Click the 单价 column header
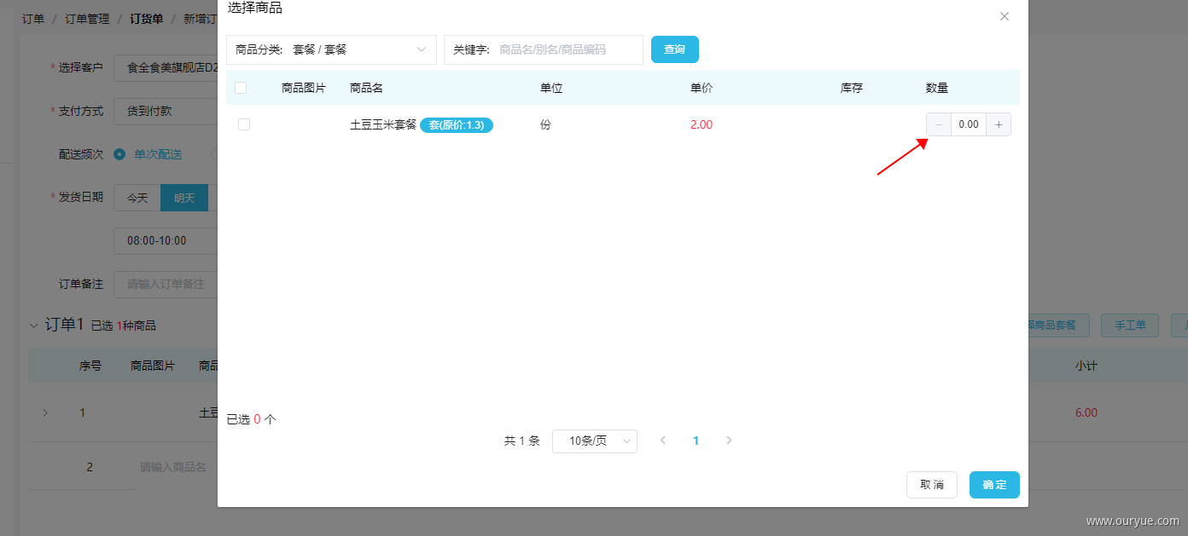This screenshot has height=536, width=1188. click(x=702, y=88)
